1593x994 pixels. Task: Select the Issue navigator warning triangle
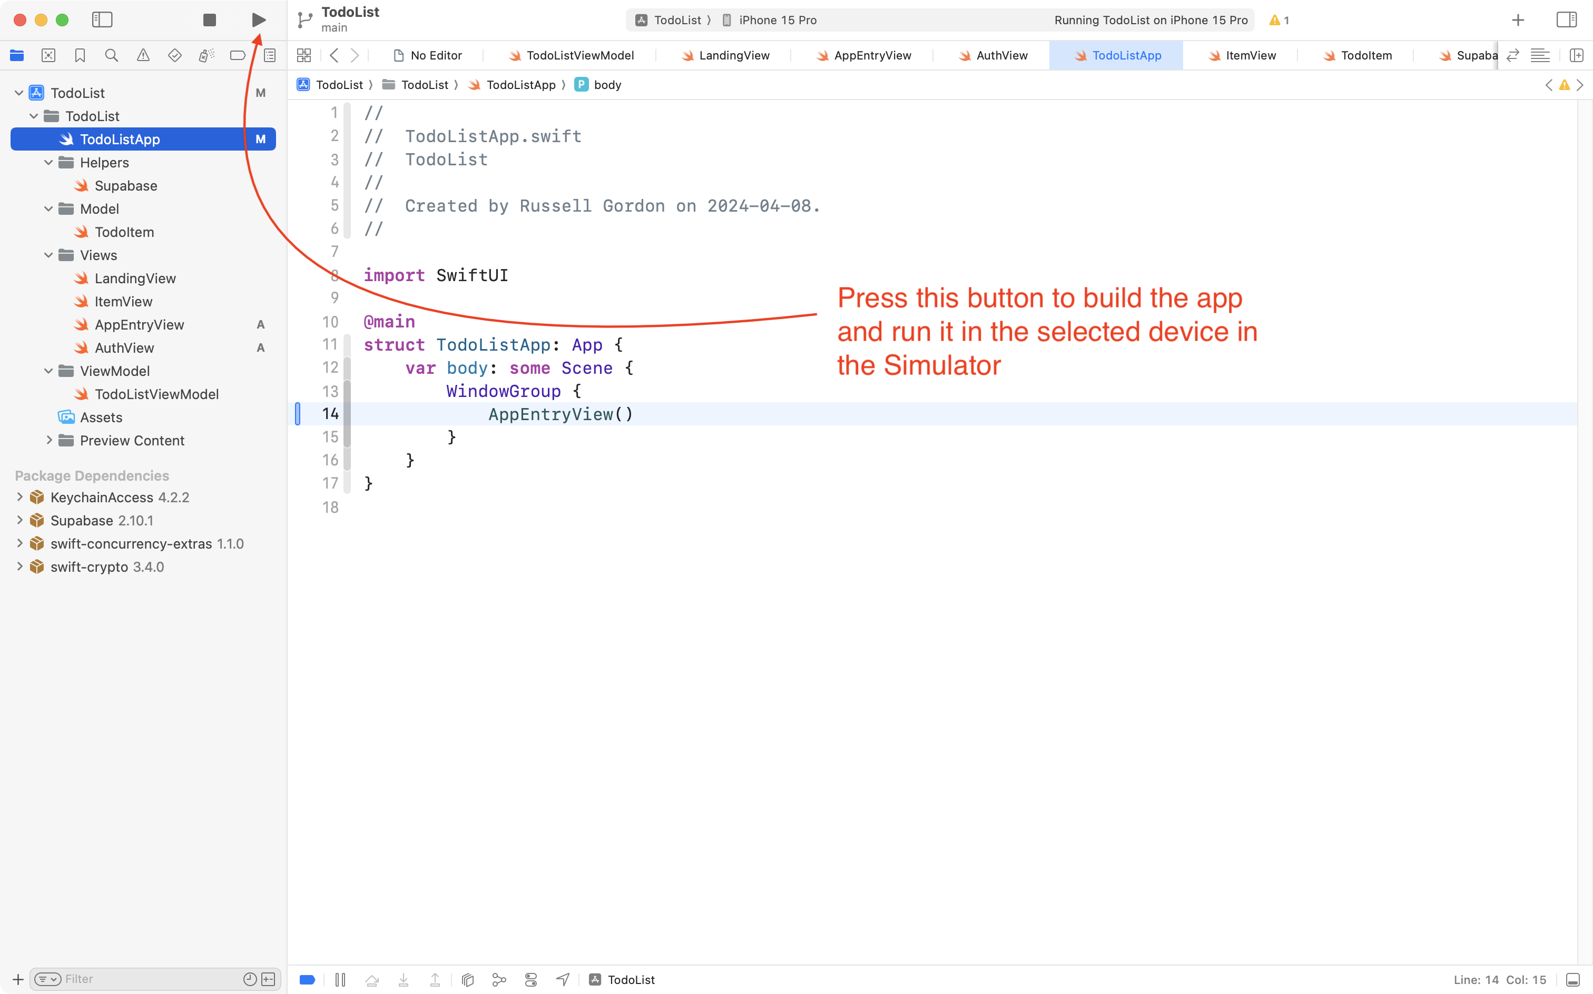point(143,55)
